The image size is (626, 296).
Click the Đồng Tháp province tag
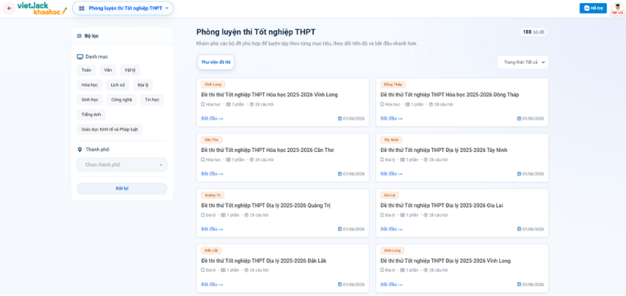393,85
